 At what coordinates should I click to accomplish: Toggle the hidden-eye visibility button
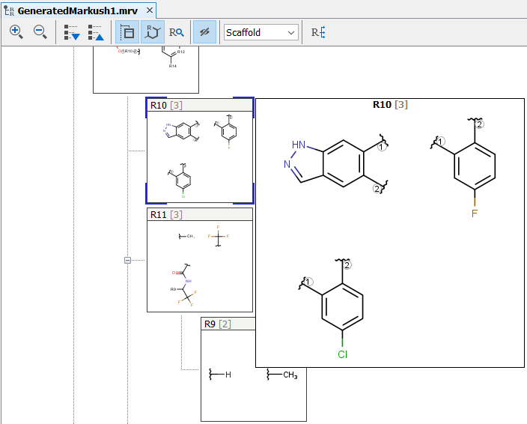tap(204, 32)
